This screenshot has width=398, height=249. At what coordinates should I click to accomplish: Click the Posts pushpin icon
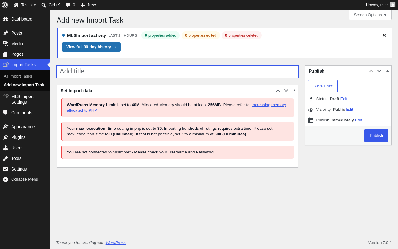point(6,33)
